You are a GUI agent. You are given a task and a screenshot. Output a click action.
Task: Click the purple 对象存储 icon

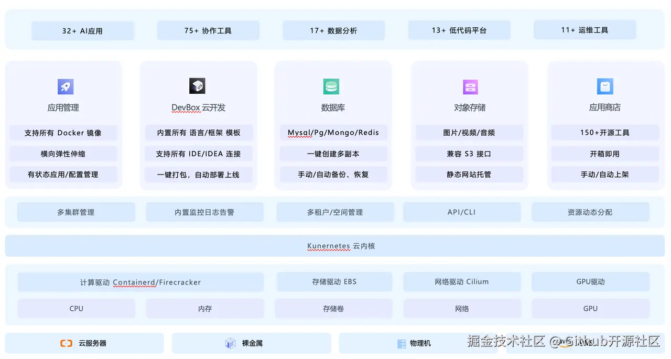tap(470, 86)
